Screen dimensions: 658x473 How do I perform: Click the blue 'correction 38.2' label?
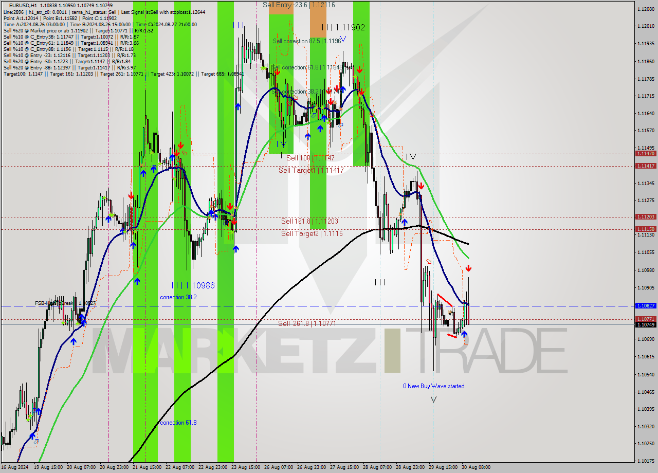point(178,297)
